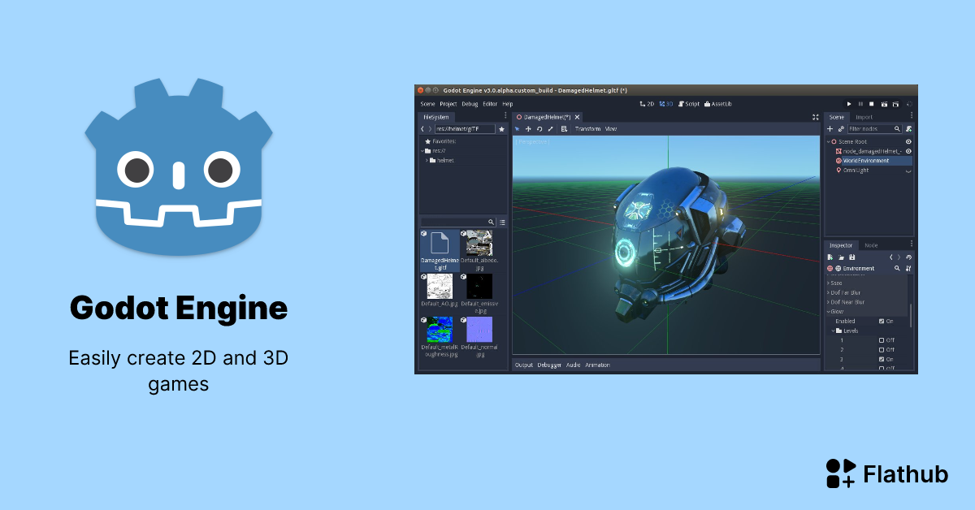Expand the Ssao section in the Inspector
Image resolution: width=975 pixels, height=510 pixels.
tap(834, 283)
